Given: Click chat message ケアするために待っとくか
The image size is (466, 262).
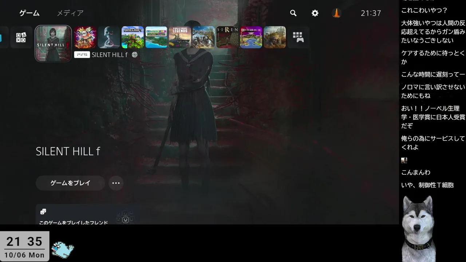Looking at the screenshot, I should 433,57.
